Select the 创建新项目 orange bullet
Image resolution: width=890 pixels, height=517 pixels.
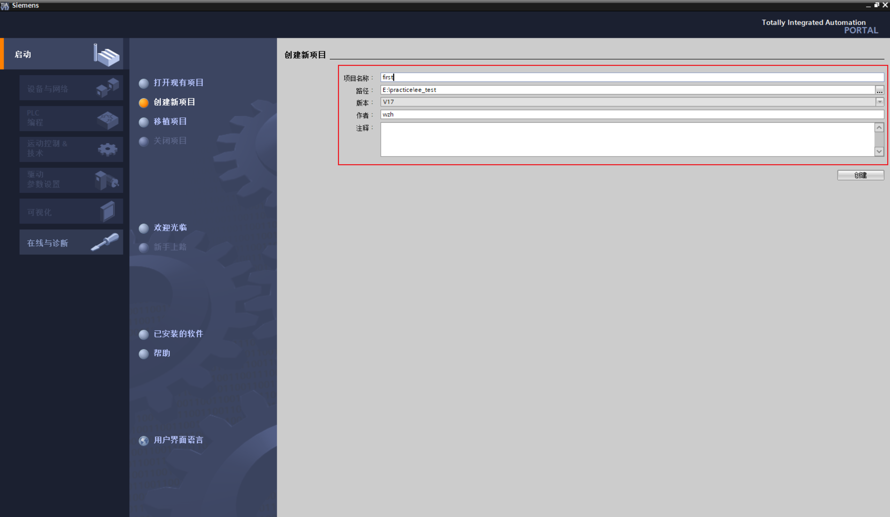click(144, 103)
